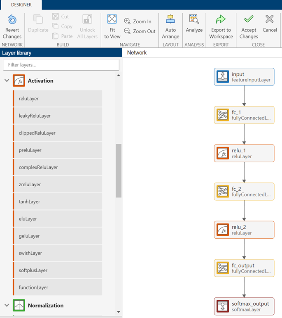Click the Accept Changes checkmark icon
Screen dimensions: 282x318
coord(249,19)
